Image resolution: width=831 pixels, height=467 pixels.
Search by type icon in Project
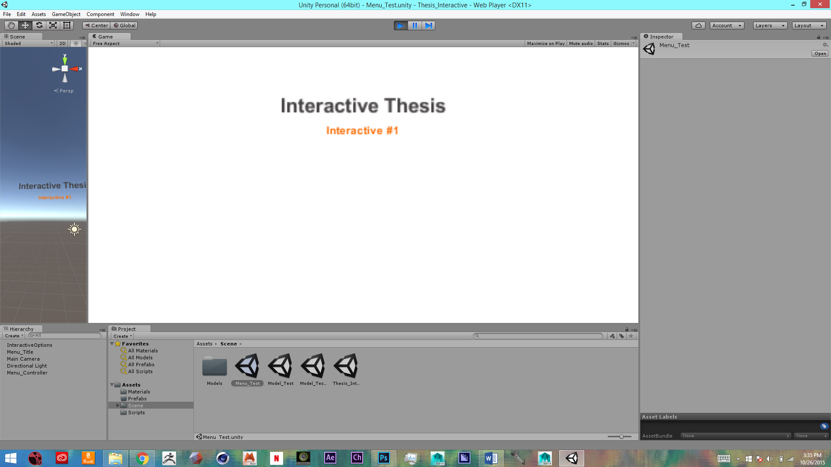point(612,336)
